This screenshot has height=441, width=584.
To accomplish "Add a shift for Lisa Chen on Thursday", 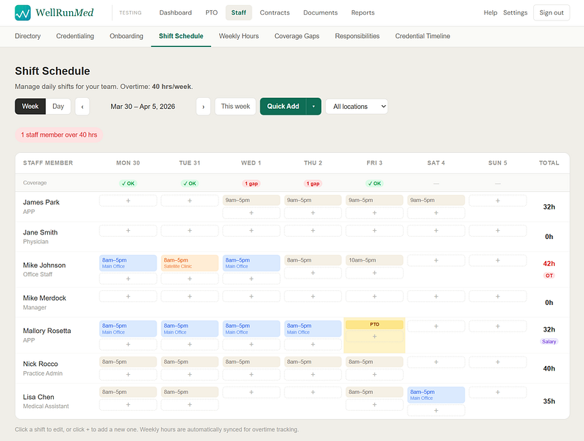I will click(313, 392).
